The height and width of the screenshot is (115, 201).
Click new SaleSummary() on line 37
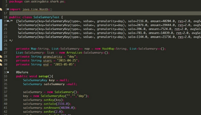(x=62, y=92)
